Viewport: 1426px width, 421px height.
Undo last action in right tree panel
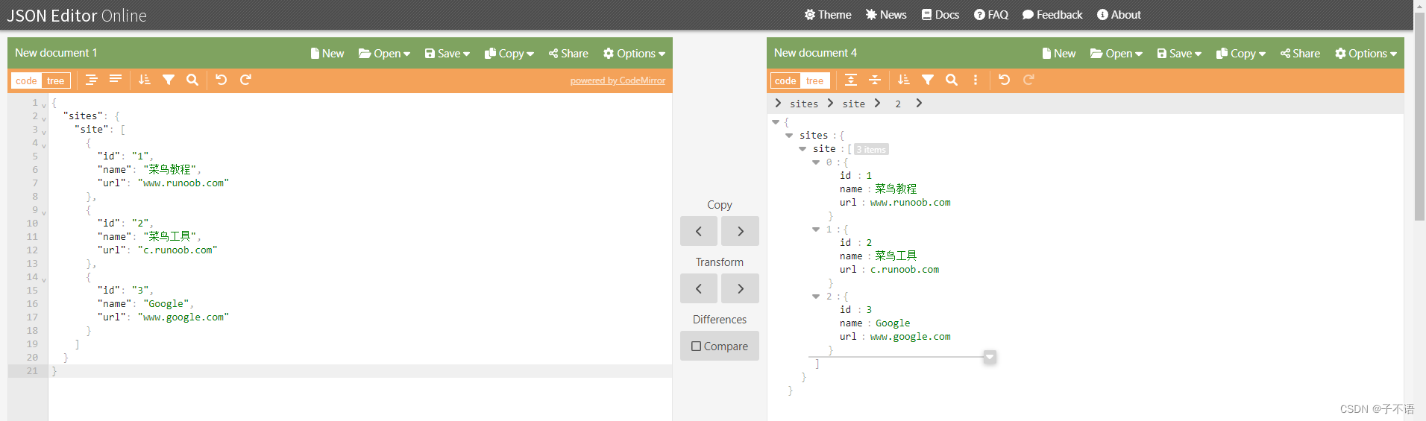(1005, 80)
